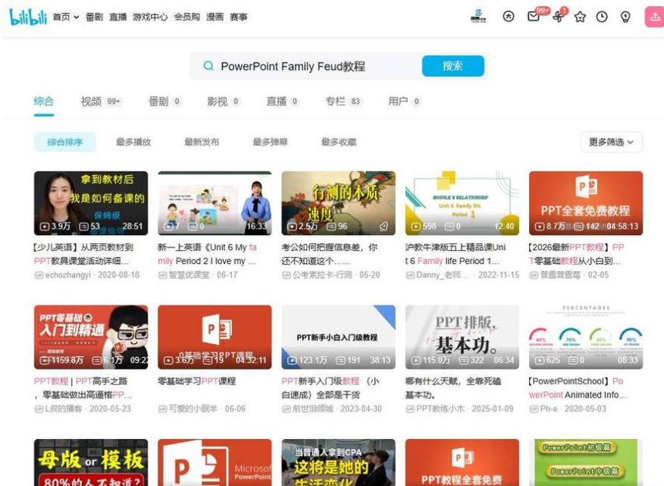Open uploader 前世泪倾城 profile
The image size is (664, 486).
pyautogui.click(x=313, y=409)
